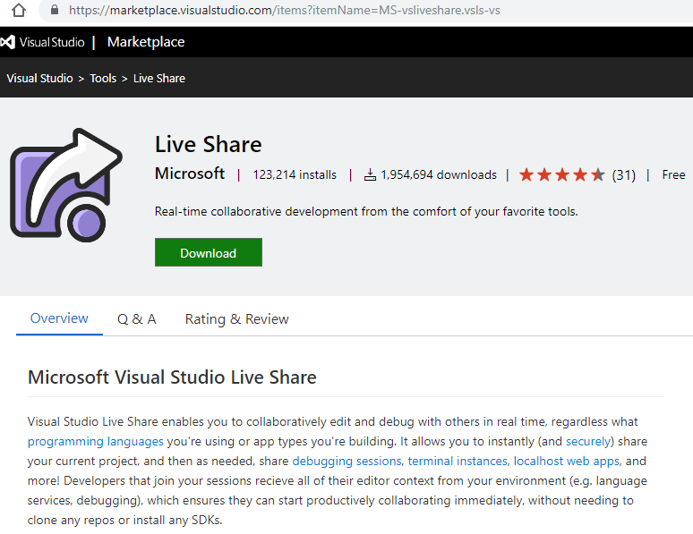
Task: Go to Visual Studio breadcrumb
Action: pos(39,78)
